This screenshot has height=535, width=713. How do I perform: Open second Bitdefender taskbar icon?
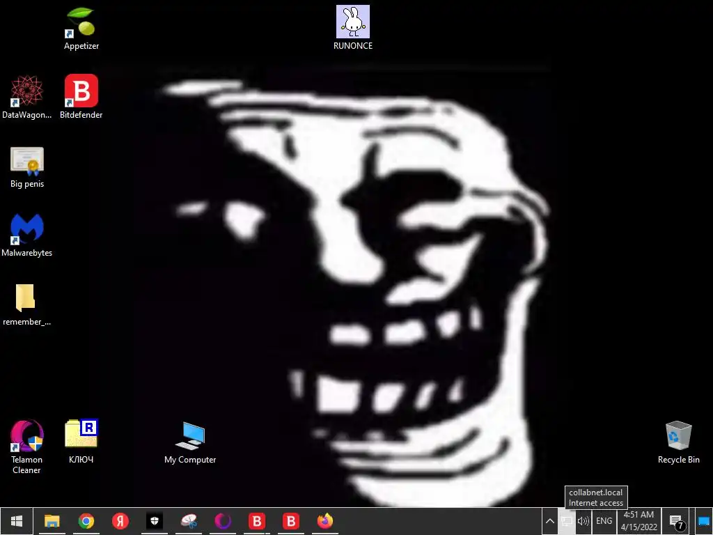290,521
